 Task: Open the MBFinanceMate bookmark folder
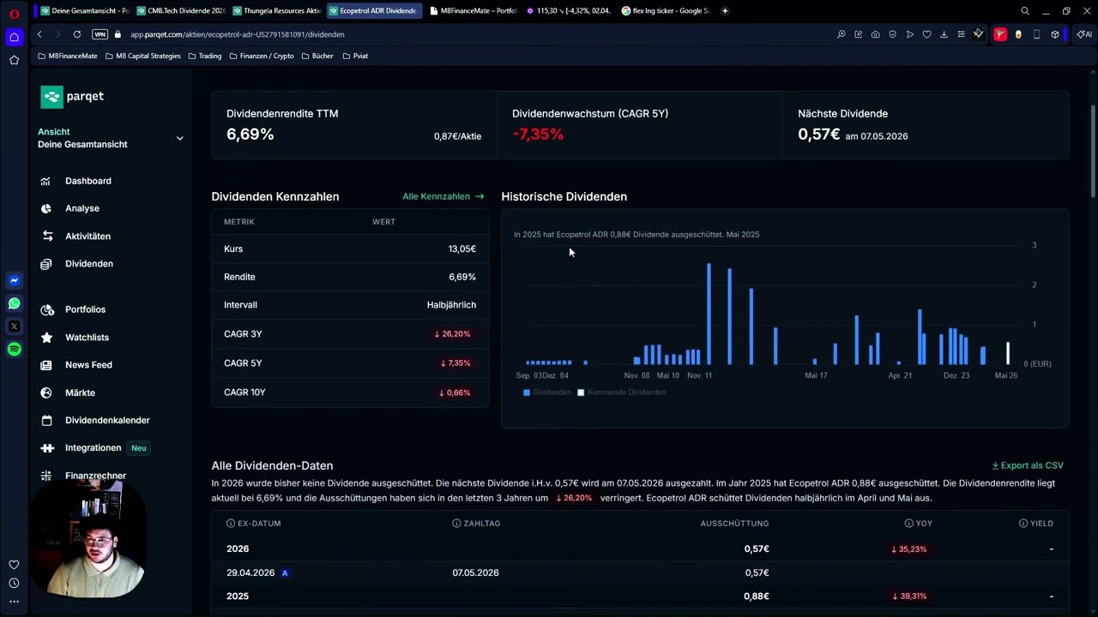pos(68,56)
